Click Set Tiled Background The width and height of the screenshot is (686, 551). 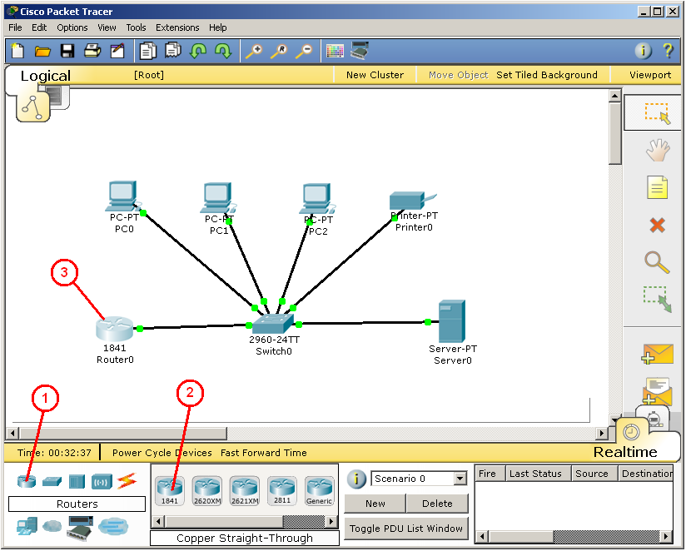[546, 75]
